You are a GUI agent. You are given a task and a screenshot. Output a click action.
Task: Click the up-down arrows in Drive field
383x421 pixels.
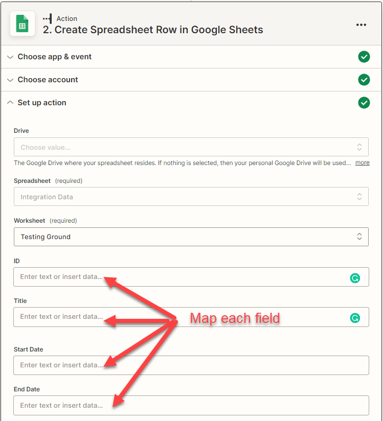(x=359, y=147)
